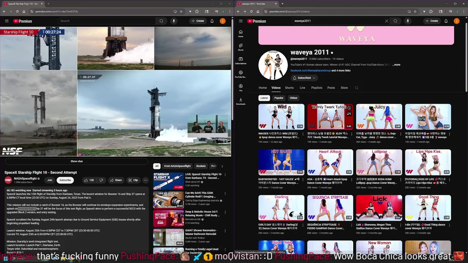
Task: Open the guide menu in left YouTube window
Action: [x=7, y=21]
